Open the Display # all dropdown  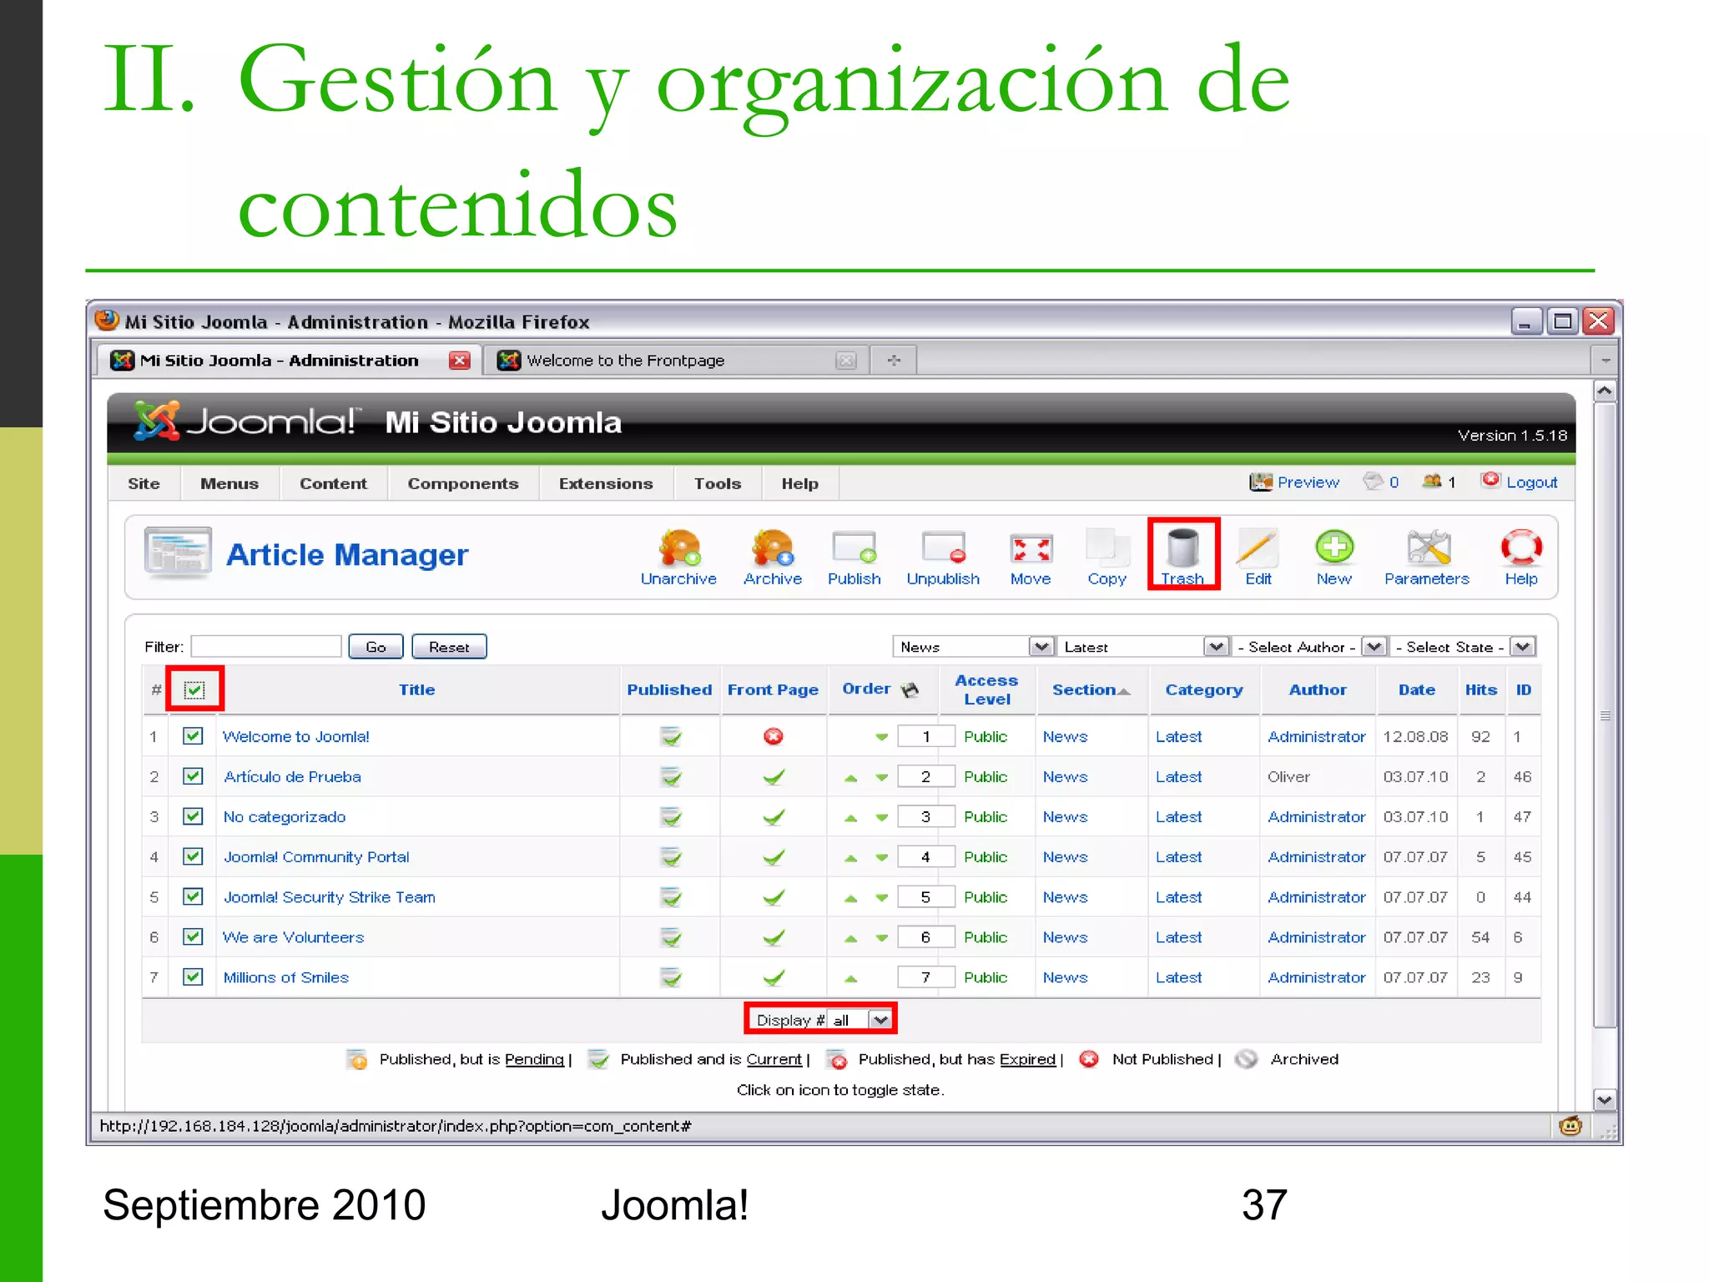pyautogui.click(x=860, y=1020)
